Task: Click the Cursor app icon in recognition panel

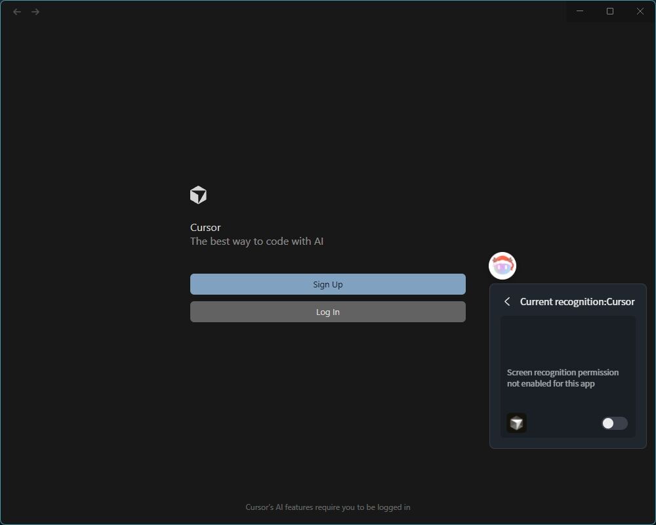Action: [x=516, y=423]
